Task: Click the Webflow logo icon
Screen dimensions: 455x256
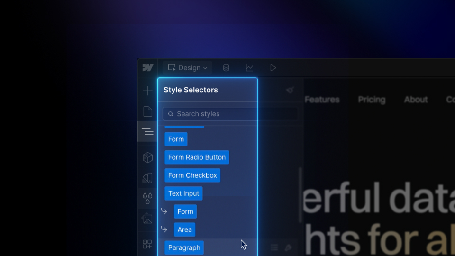Action: click(147, 68)
